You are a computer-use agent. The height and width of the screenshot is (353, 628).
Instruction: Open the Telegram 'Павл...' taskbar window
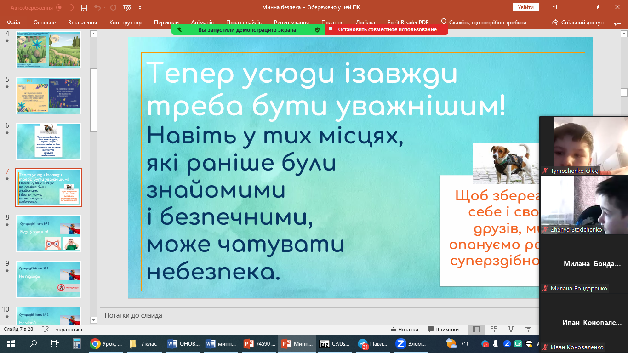pyautogui.click(x=373, y=344)
